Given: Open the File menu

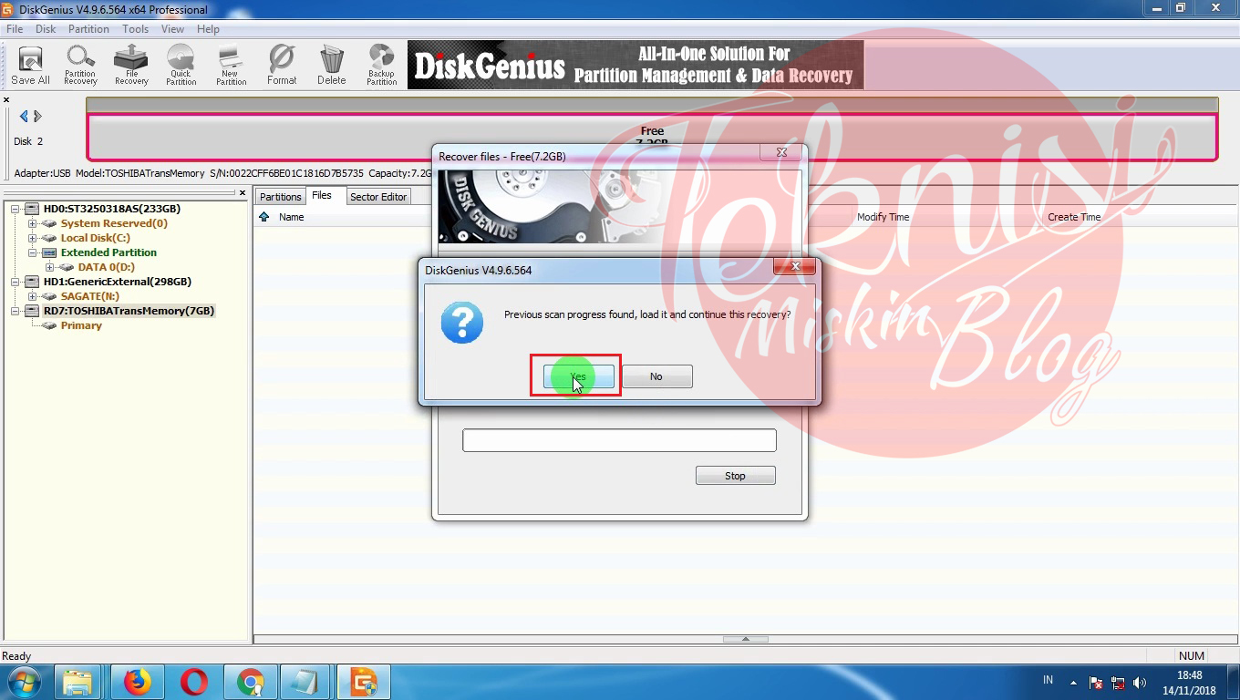Looking at the screenshot, I should [x=15, y=29].
